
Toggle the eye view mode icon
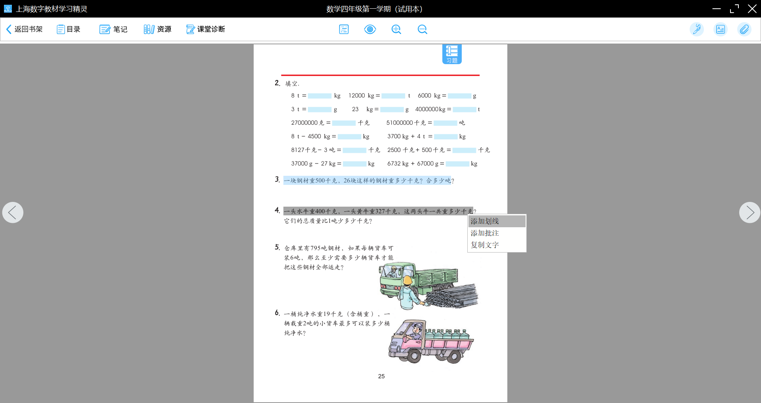370,29
